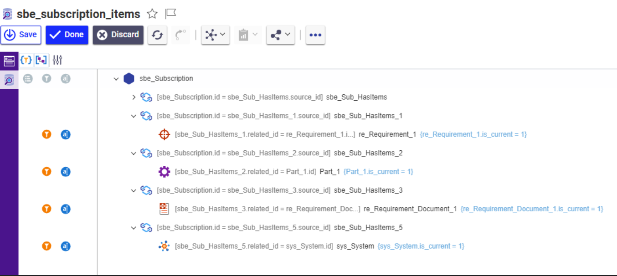Click the curly-brace filter icon in the sub-toolbar

click(26, 60)
